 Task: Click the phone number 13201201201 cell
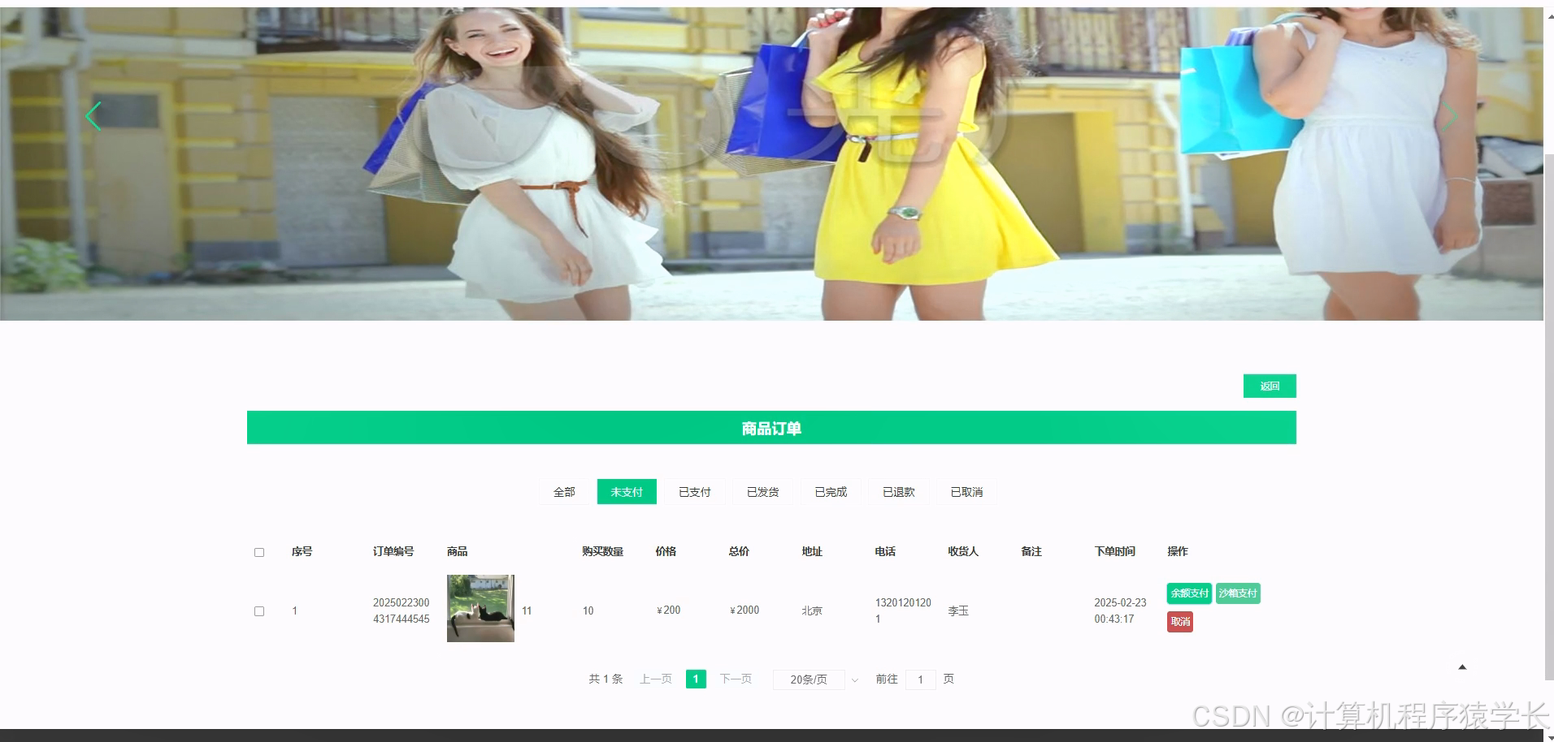tap(903, 610)
